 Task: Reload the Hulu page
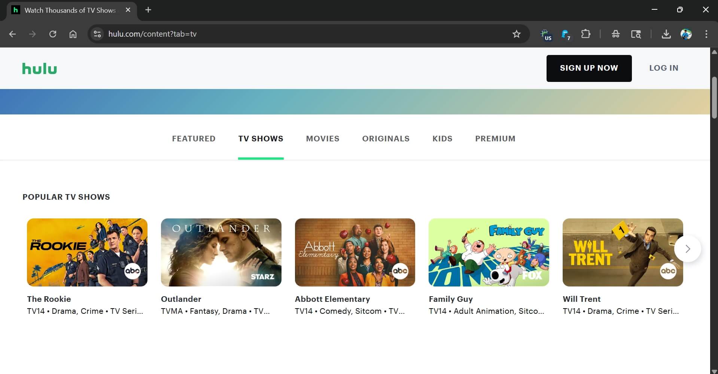[x=52, y=34]
